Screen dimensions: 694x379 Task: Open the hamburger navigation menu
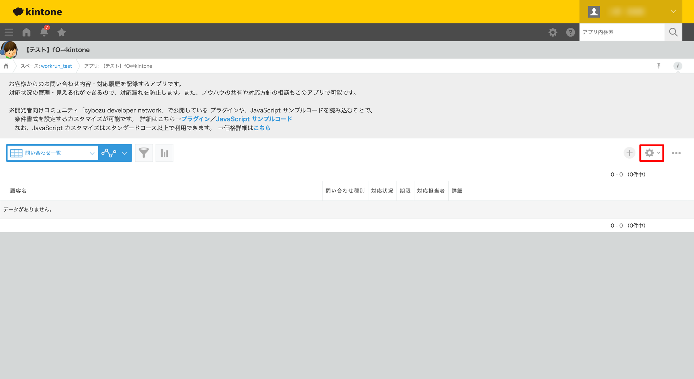tap(9, 32)
